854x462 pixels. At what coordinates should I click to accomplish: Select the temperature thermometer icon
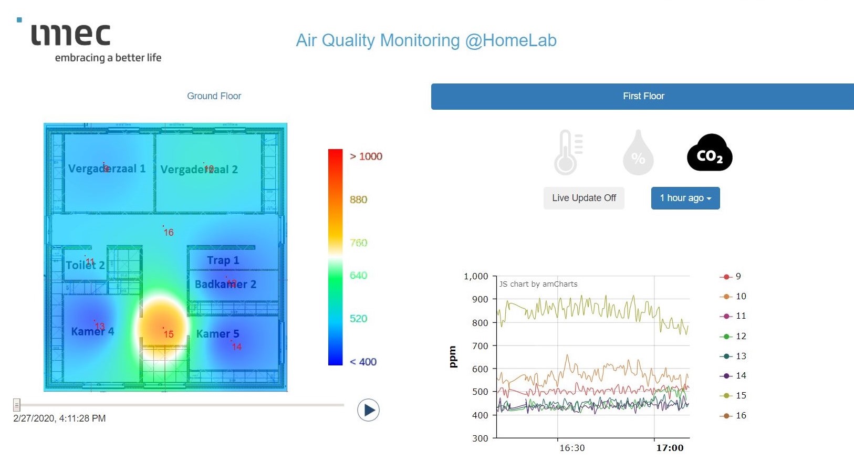(568, 152)
